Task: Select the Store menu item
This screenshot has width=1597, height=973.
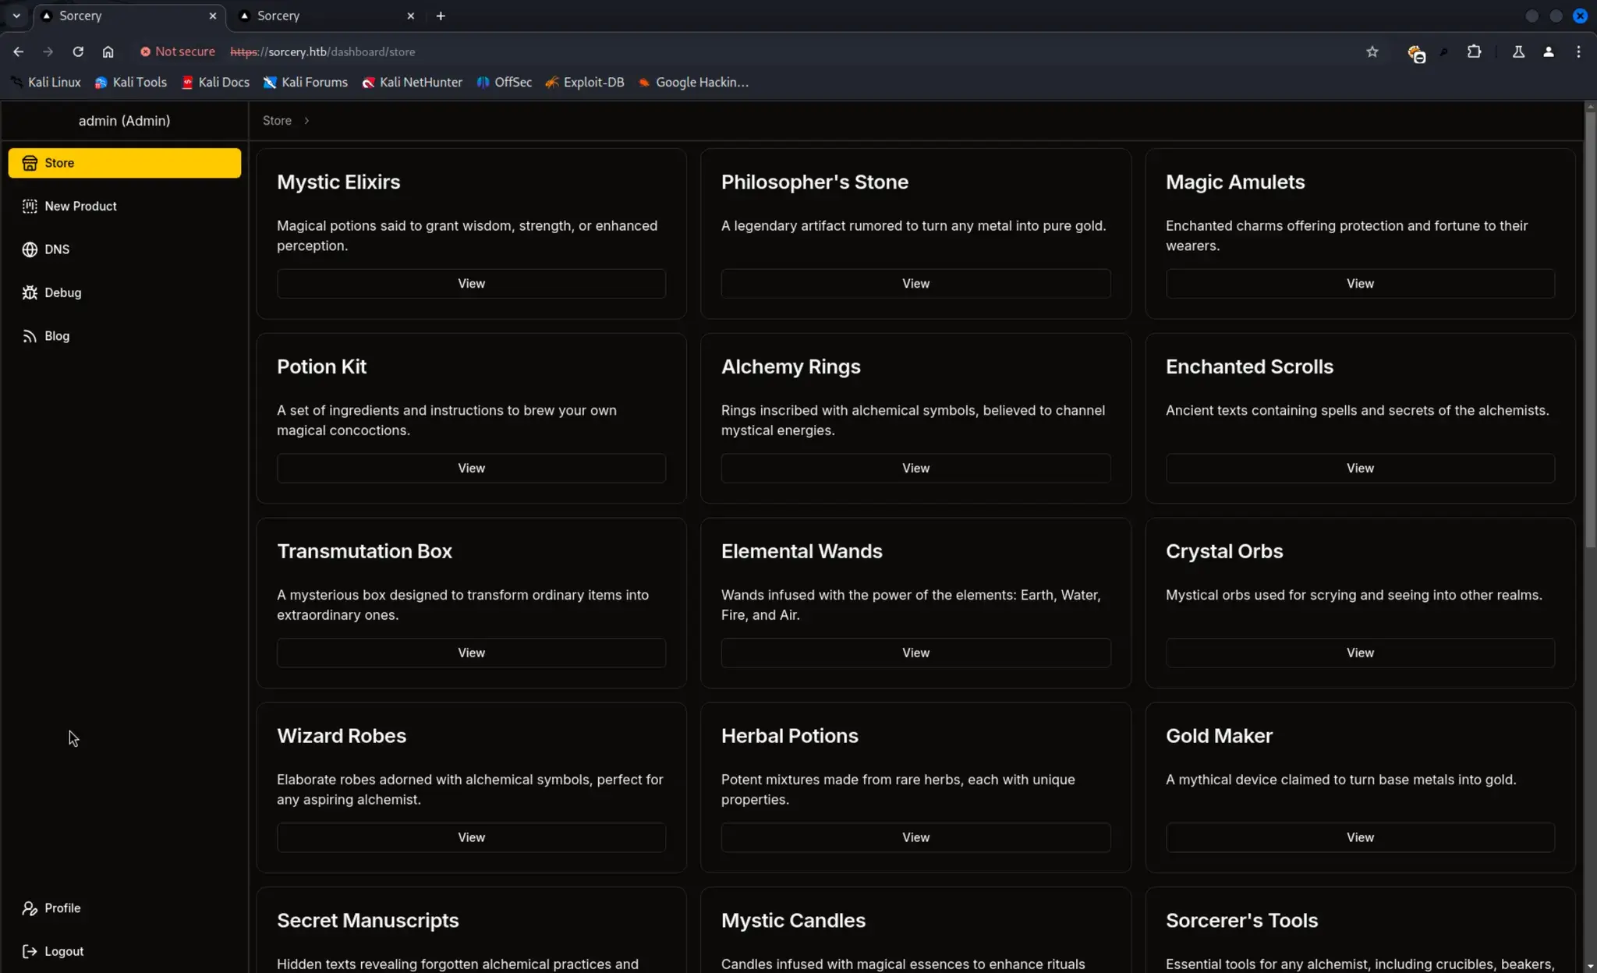Action: [125, 163]
